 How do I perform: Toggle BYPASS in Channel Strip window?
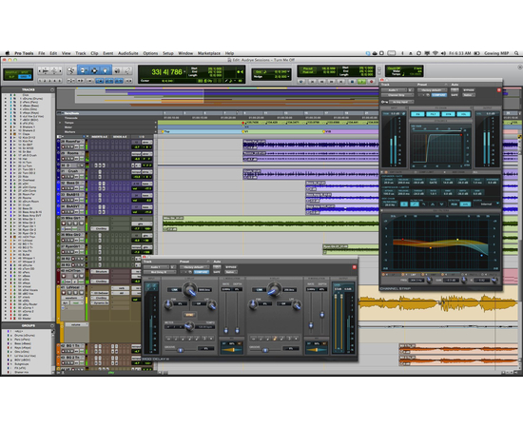tap(469, 89)
